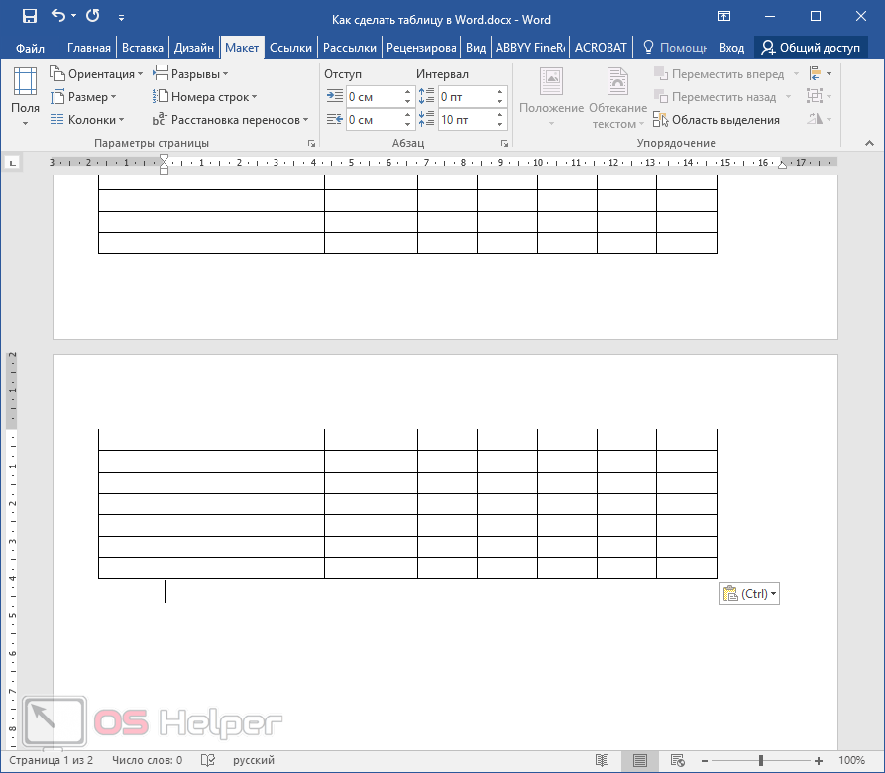This screenshot has height=773, width=885.
Task: Open Область выделения (Selection Pane)
Action: coord(716,120)
